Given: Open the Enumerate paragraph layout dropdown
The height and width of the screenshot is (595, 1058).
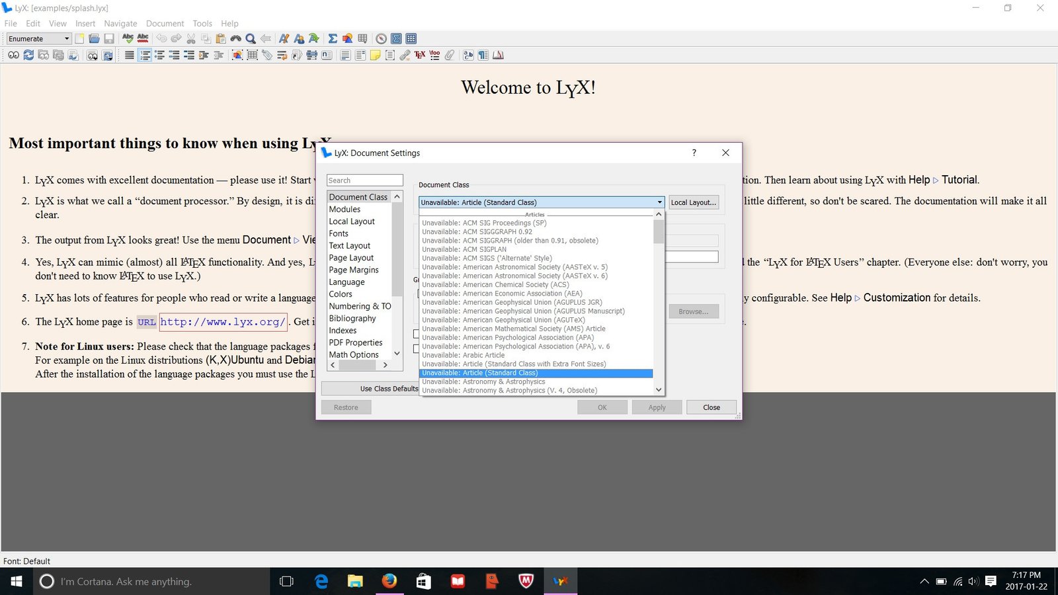Looking at the screenshot, I should 39,38.
